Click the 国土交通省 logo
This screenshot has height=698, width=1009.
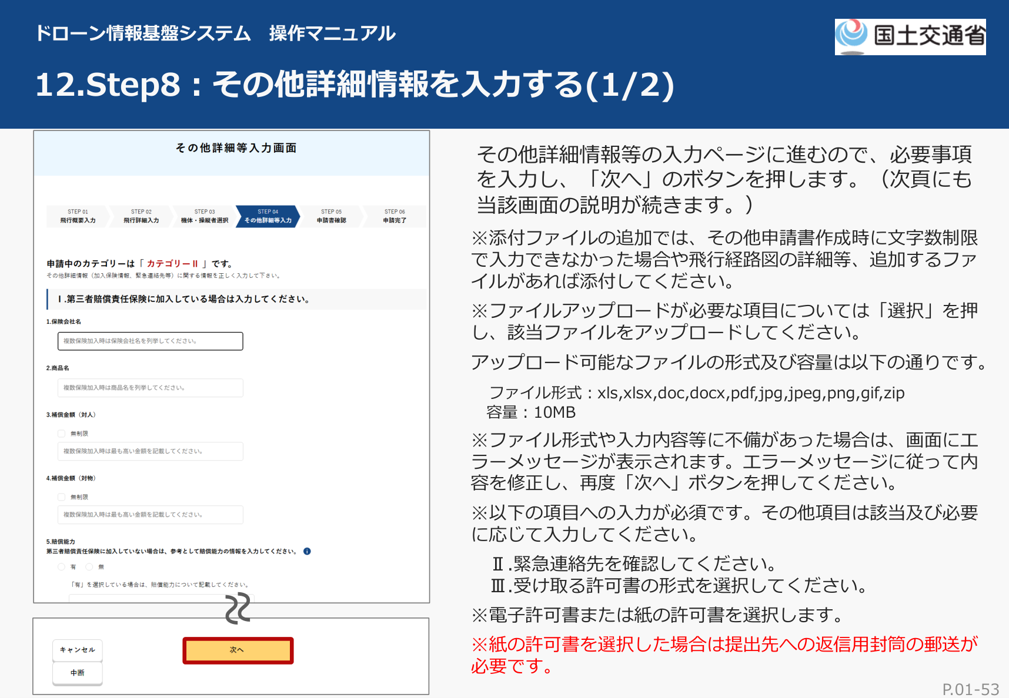(910, 36)
